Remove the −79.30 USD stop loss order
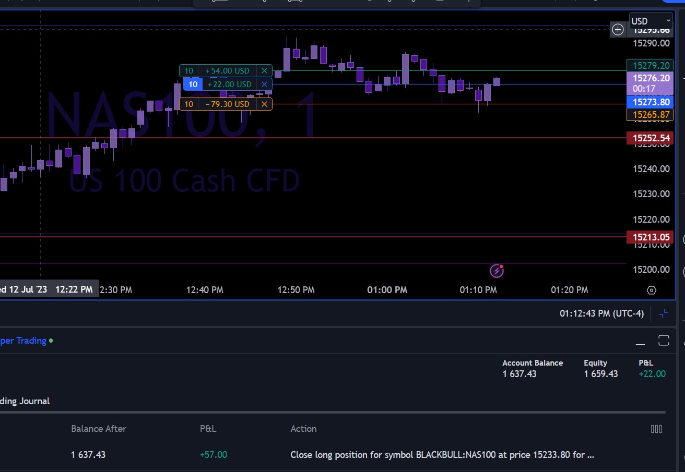This screenshot has width=685, height=472. click(x=264, y=104)
